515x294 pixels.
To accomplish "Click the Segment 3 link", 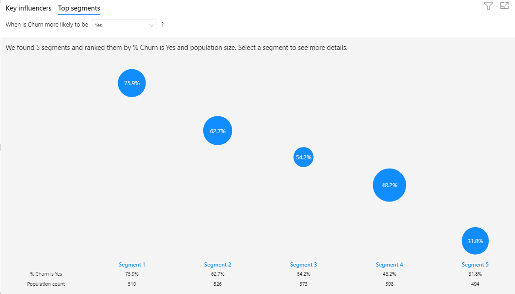I will click(304, 265).
